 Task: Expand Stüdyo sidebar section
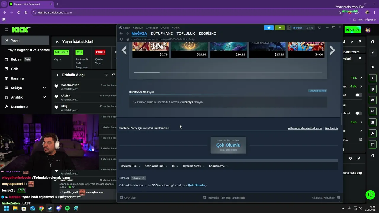44,88
